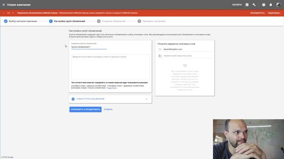284x159 pixels.
Task: Click the Настройка групп объявлений section heading
Action: coord(85,31)
